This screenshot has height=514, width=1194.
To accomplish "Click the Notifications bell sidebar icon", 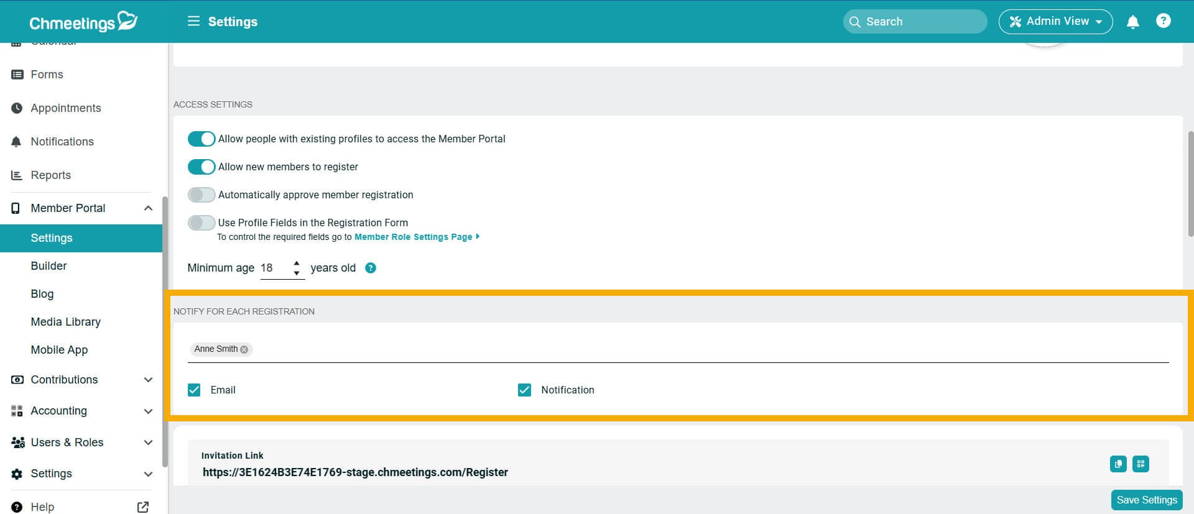I will click(x=17, y=142).
